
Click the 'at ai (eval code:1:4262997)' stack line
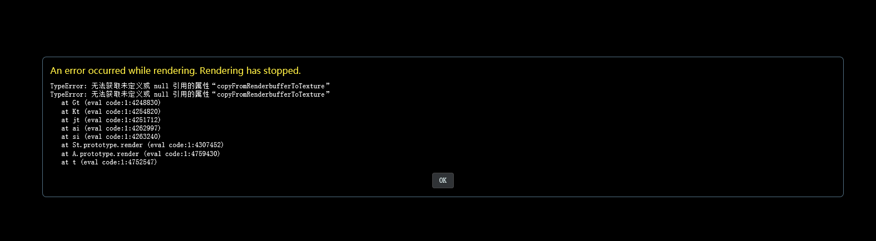(x=111, y=128)
